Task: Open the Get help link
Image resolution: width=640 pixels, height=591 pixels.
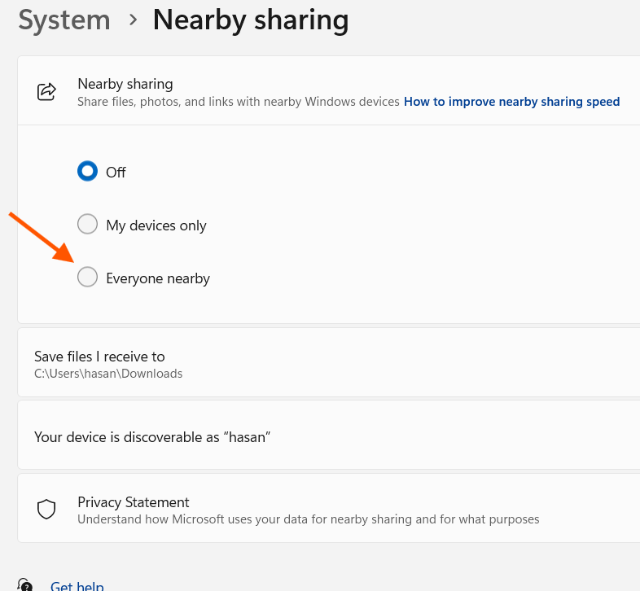Action: click(77, 585)
